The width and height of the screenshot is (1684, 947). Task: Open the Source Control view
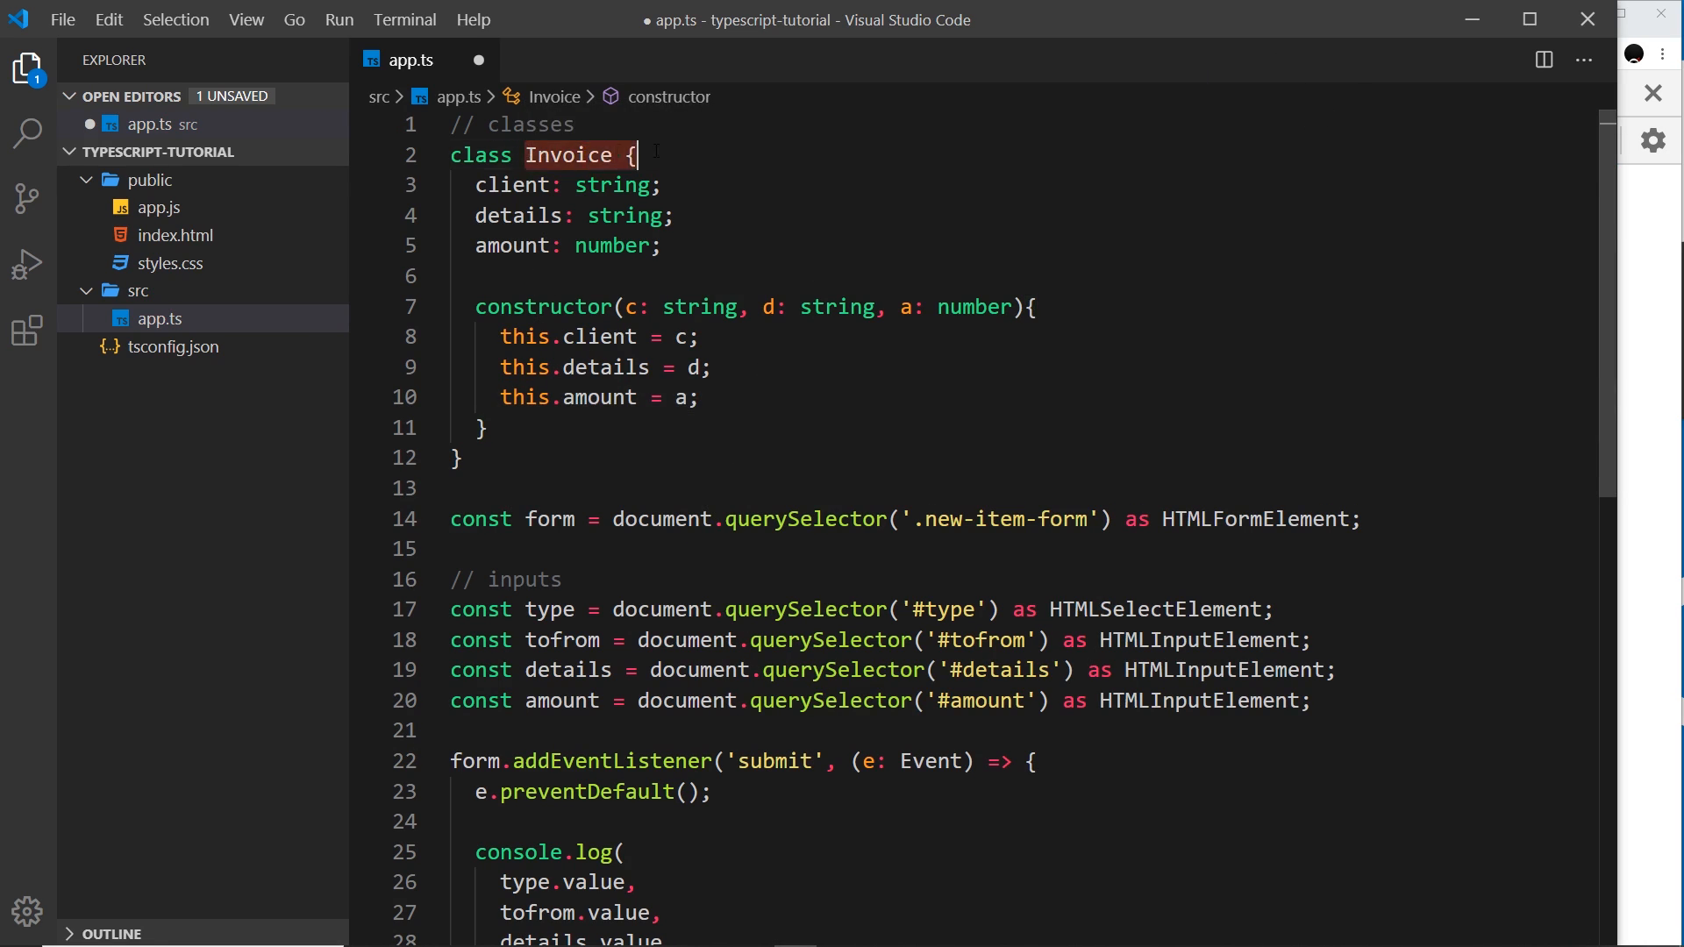coord(28,198)
